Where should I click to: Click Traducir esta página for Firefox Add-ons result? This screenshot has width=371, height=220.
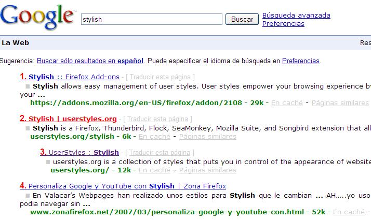pos(160,77)
